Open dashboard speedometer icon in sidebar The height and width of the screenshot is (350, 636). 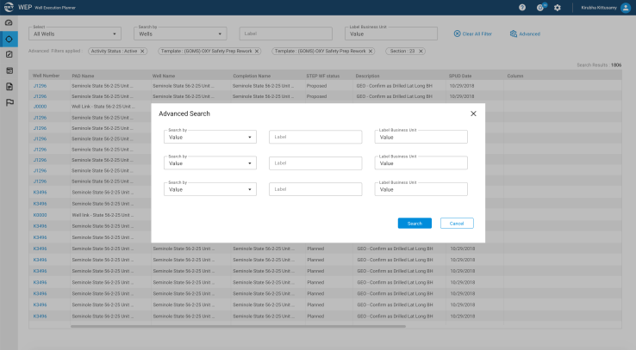click(x=9, y=23)
